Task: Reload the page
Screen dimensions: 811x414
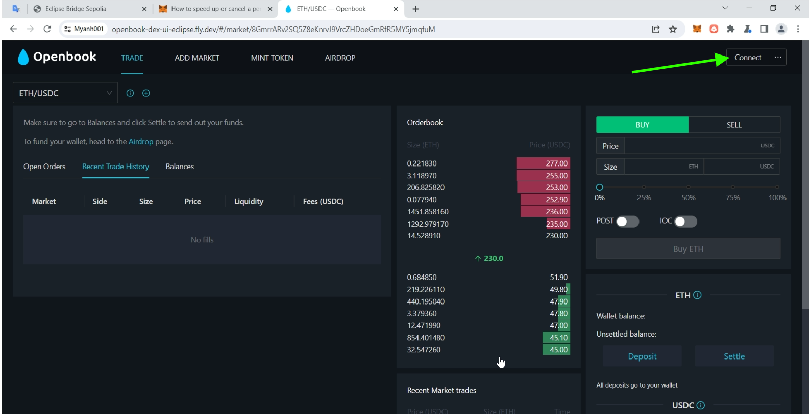Action: (x=47, y=29)
